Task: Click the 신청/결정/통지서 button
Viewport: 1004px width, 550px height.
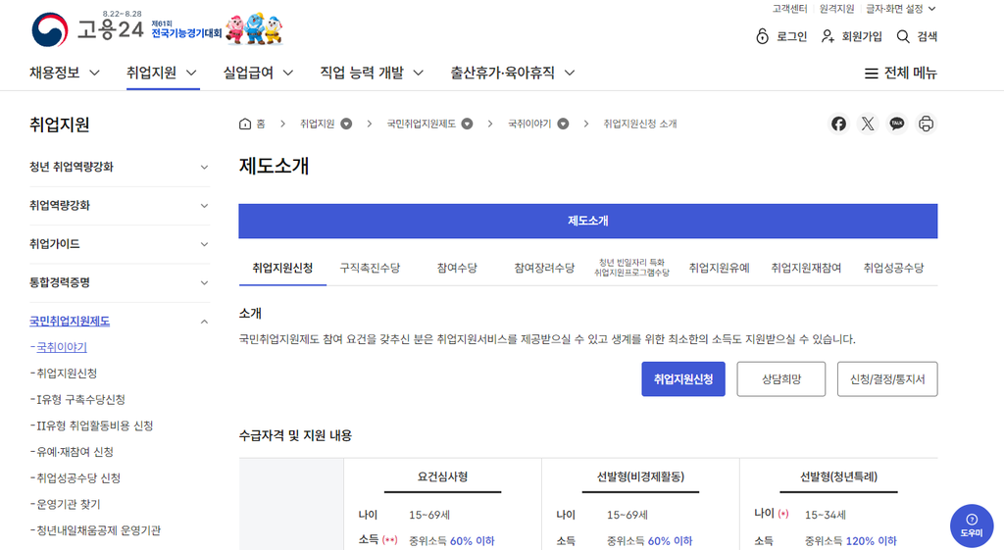Action: tap(886, 379)
